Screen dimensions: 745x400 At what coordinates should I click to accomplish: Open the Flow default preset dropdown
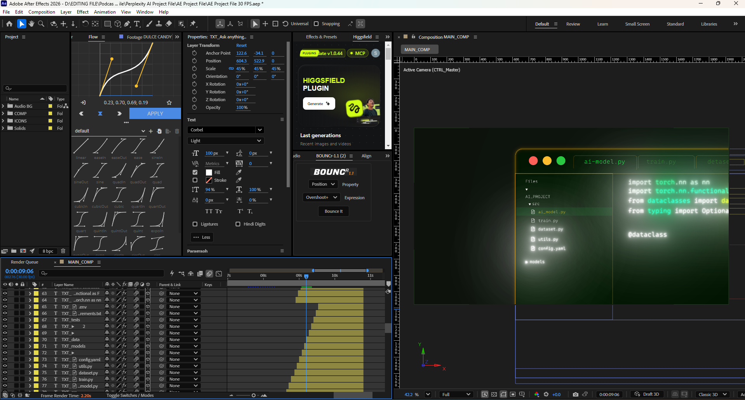point(110,131)
